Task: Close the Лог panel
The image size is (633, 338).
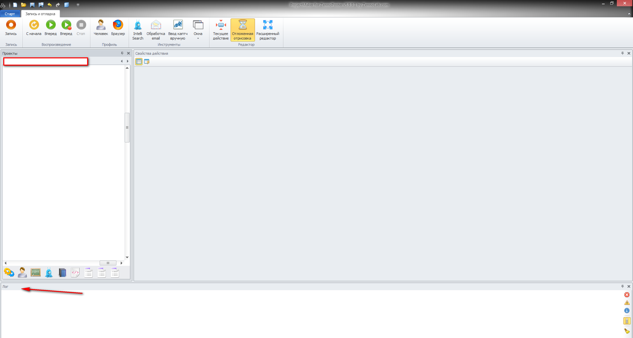Action: 629,286
